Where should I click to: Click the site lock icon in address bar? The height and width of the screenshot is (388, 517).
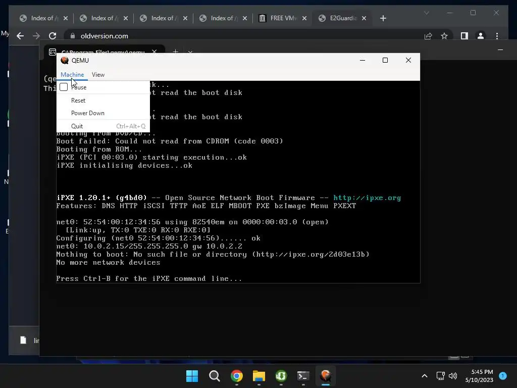[73, 36]
